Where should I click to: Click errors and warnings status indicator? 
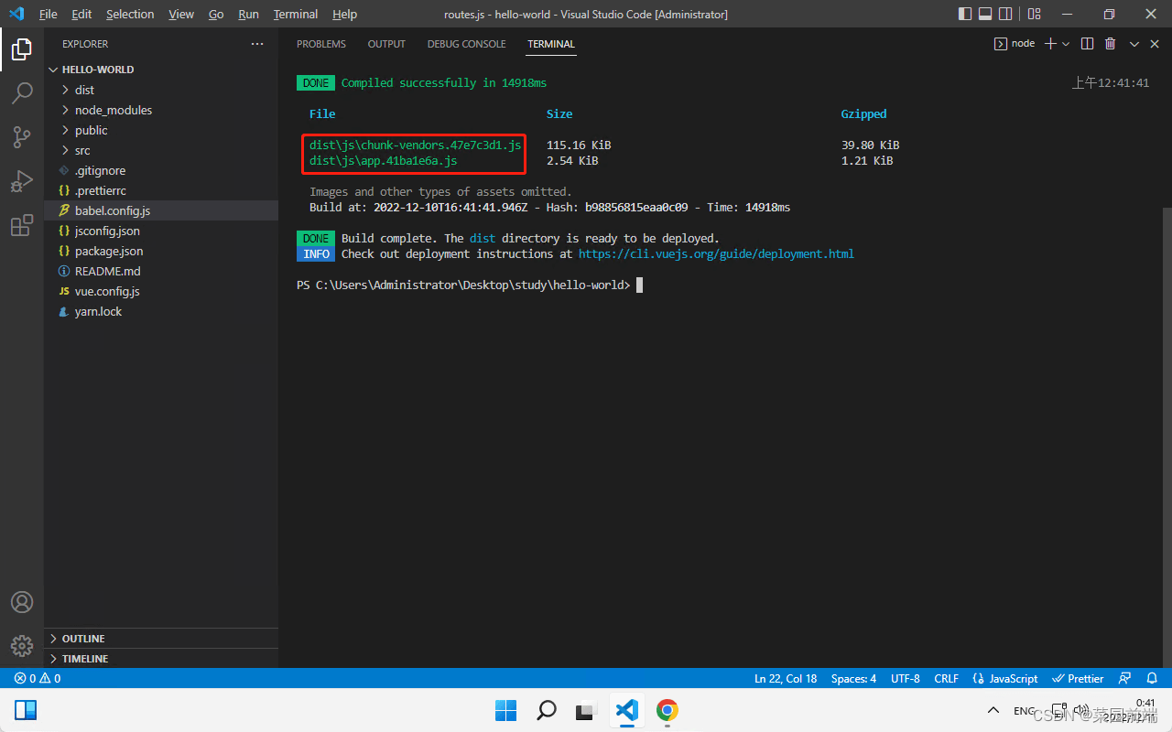[37, 679]
